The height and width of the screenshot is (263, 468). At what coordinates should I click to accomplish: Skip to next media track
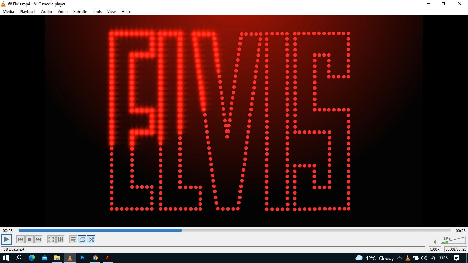[38, 239]
